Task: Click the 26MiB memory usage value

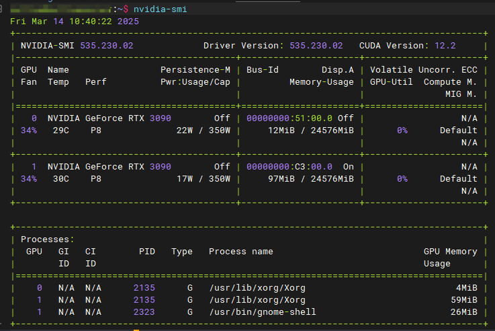Action: click(463, 312)
